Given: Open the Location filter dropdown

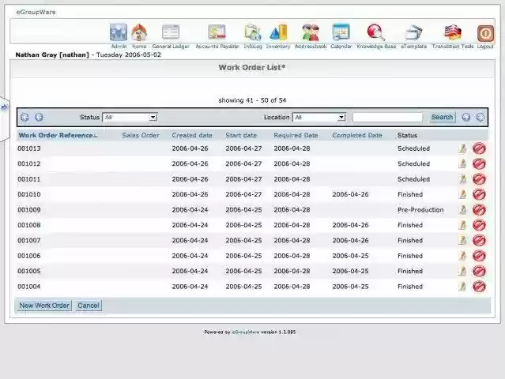Looking at the screenshot, I should (319, 118).
